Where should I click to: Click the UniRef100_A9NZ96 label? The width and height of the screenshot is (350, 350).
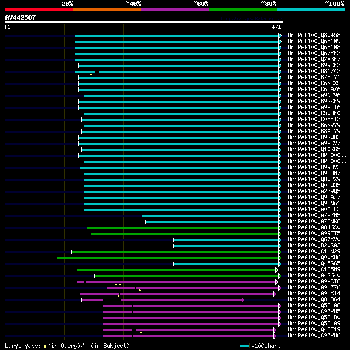pos(314,96)
